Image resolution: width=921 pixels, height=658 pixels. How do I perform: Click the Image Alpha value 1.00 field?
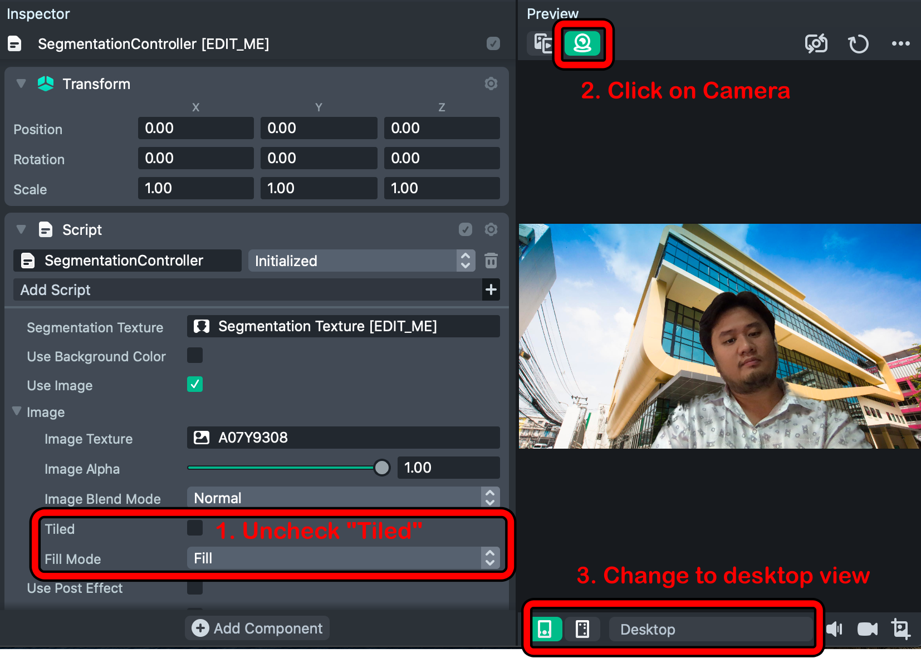[x=448, y=468]
